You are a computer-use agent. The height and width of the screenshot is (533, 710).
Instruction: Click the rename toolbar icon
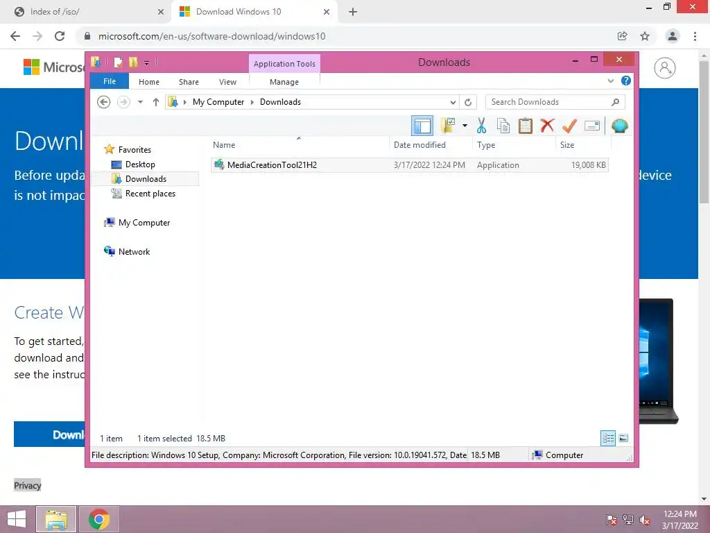click(592, 126)
